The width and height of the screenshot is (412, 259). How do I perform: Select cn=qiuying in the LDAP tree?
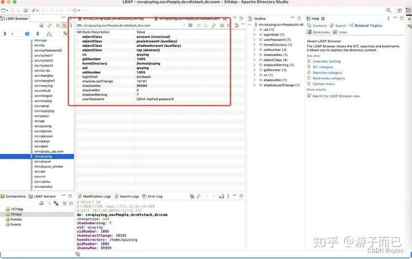click(37, 156)
